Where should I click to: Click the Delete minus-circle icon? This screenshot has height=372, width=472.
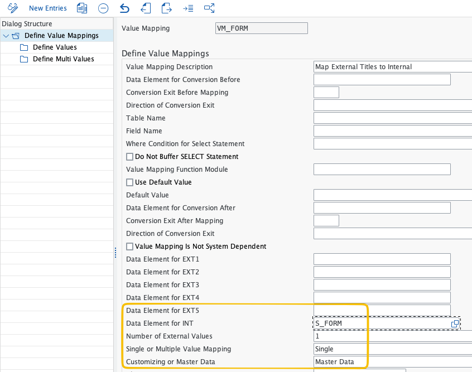(103, 8)
